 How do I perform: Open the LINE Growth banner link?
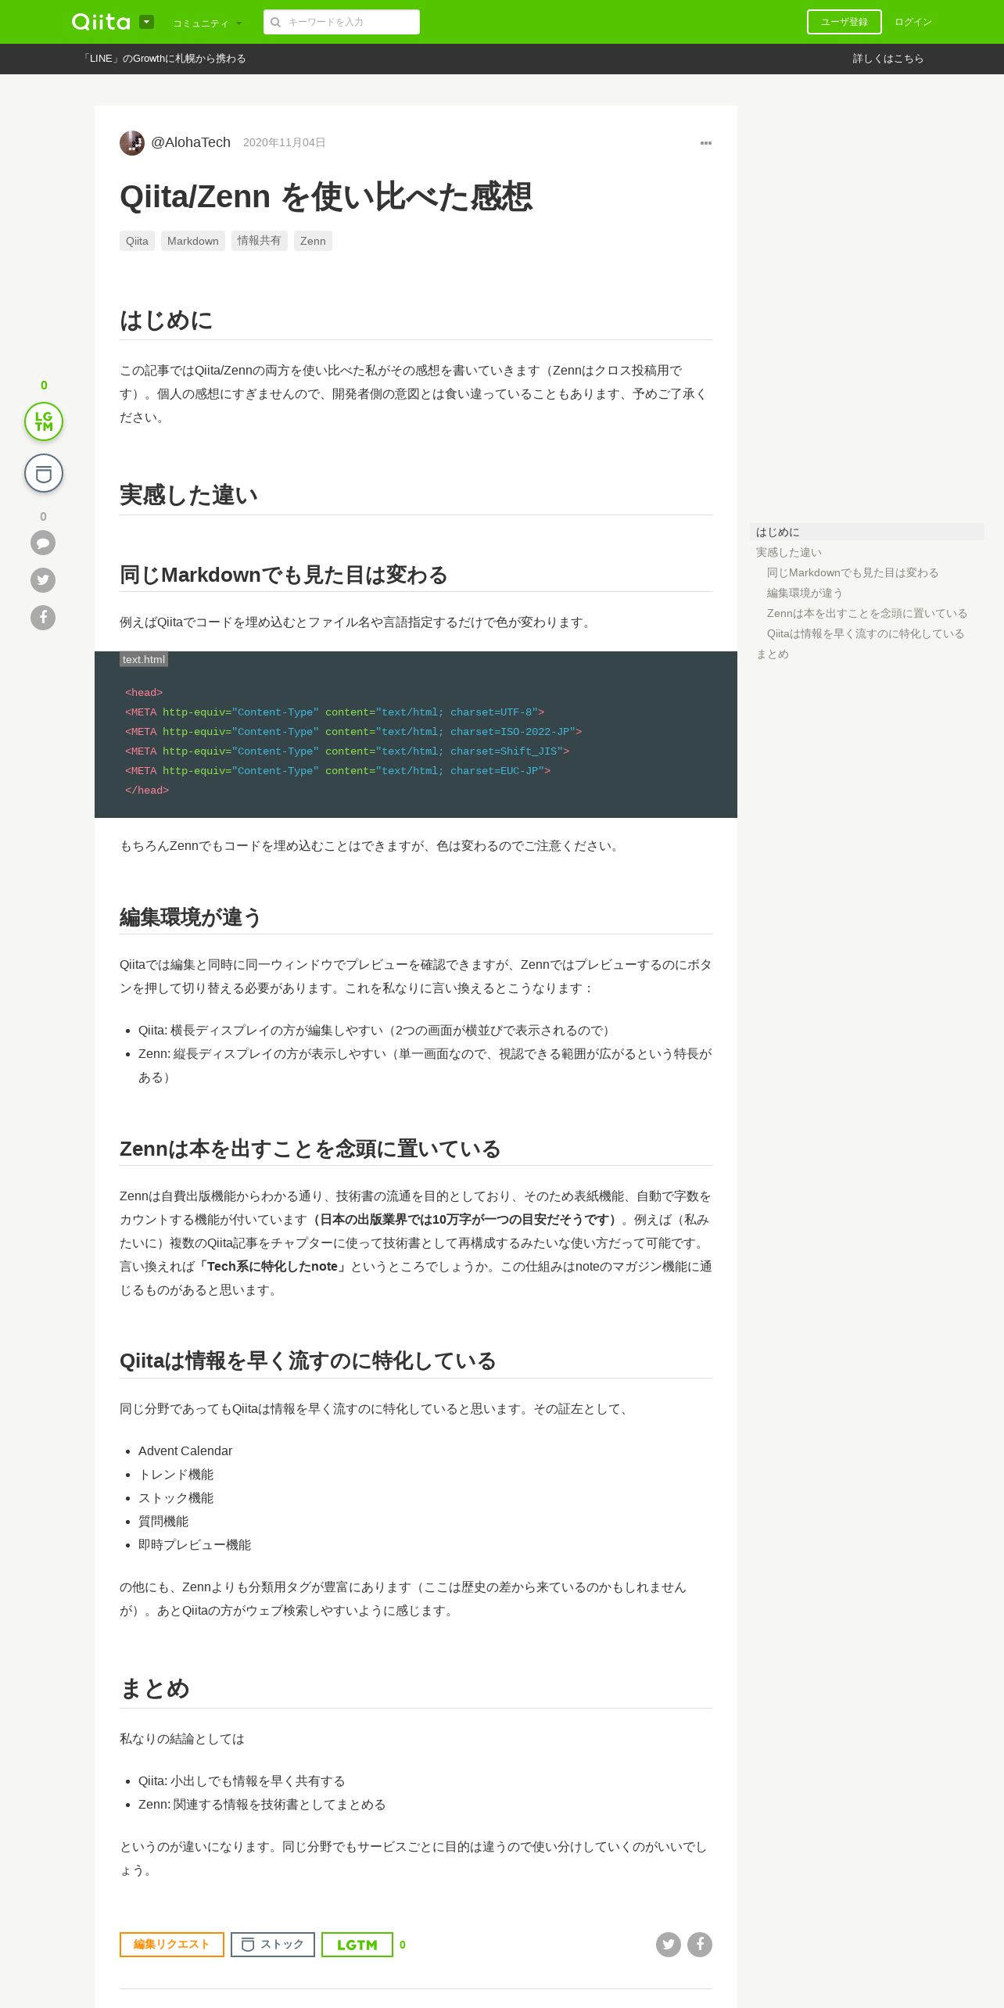click(163, 59)
